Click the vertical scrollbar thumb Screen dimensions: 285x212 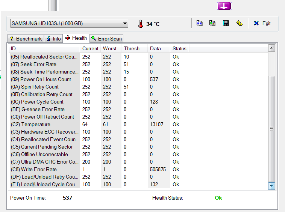click(x=271, y=129)
